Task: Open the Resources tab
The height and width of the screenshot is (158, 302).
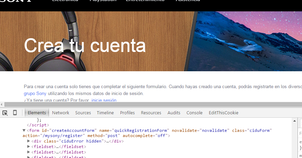Action: click(x=151, y=113)
